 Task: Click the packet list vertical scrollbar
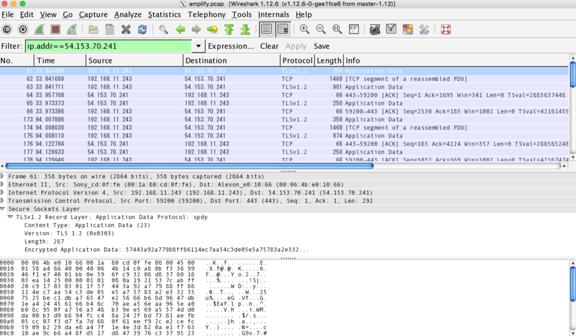[573, 75]
